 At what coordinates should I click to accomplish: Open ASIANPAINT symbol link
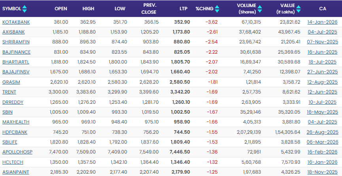[x=16, y=172]
